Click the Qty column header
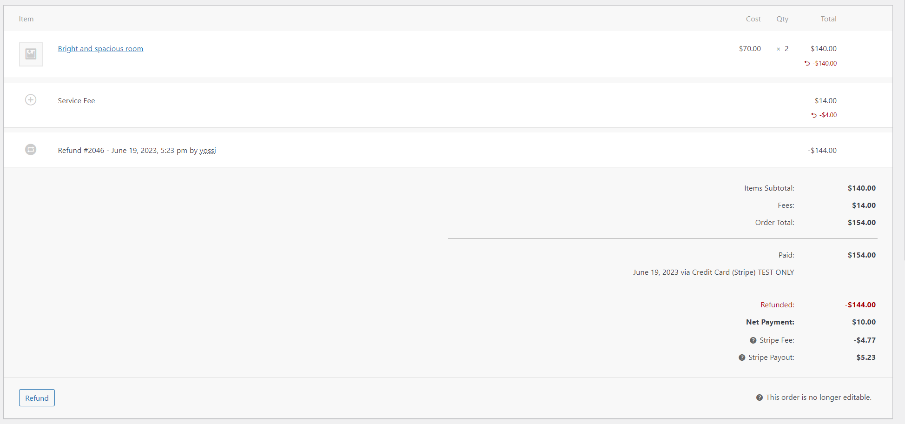This screenshot has width=905, height=424. click(x=782, y=19)
